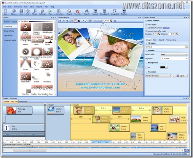Start playback with the Play icon

click(x=50, y=12)
